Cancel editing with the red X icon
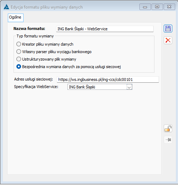The image size is (178, 185). coord(168,40)
